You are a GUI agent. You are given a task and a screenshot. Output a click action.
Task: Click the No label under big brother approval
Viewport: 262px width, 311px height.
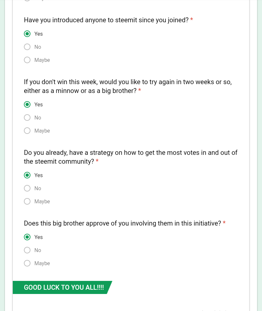[38, 250]
